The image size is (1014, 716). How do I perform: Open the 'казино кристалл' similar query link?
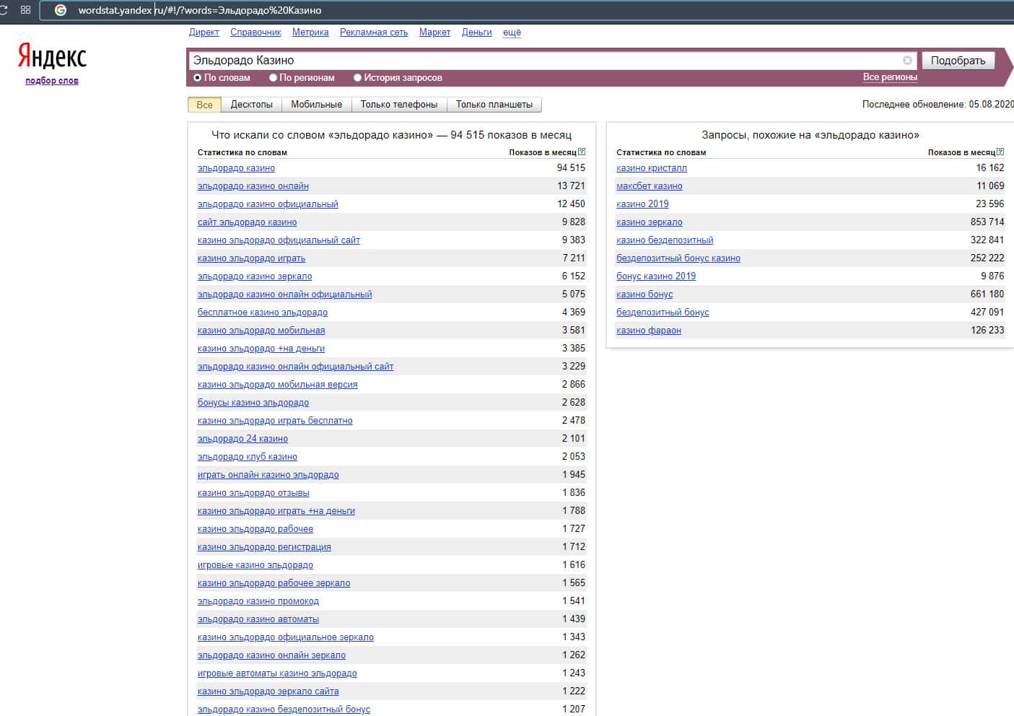coord(651,168)
